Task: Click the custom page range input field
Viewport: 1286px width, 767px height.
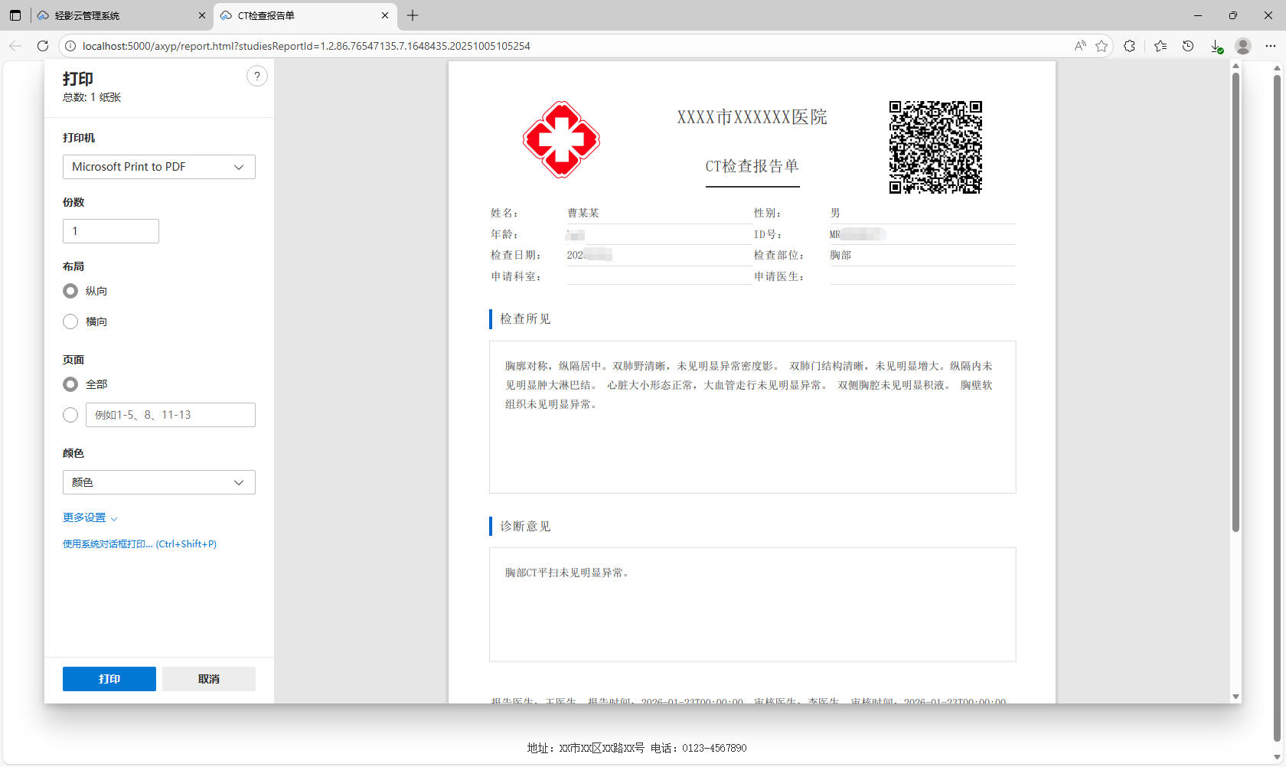Action: click(170, 415)
